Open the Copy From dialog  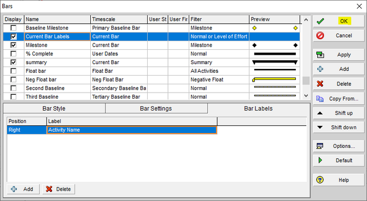point(339,99)
